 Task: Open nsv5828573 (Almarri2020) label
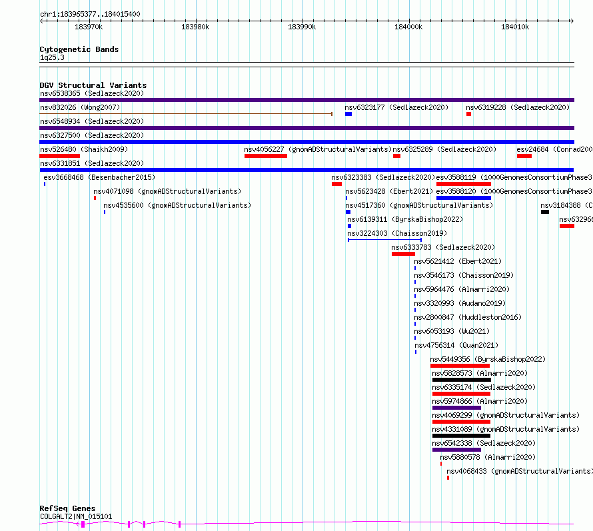480,373
